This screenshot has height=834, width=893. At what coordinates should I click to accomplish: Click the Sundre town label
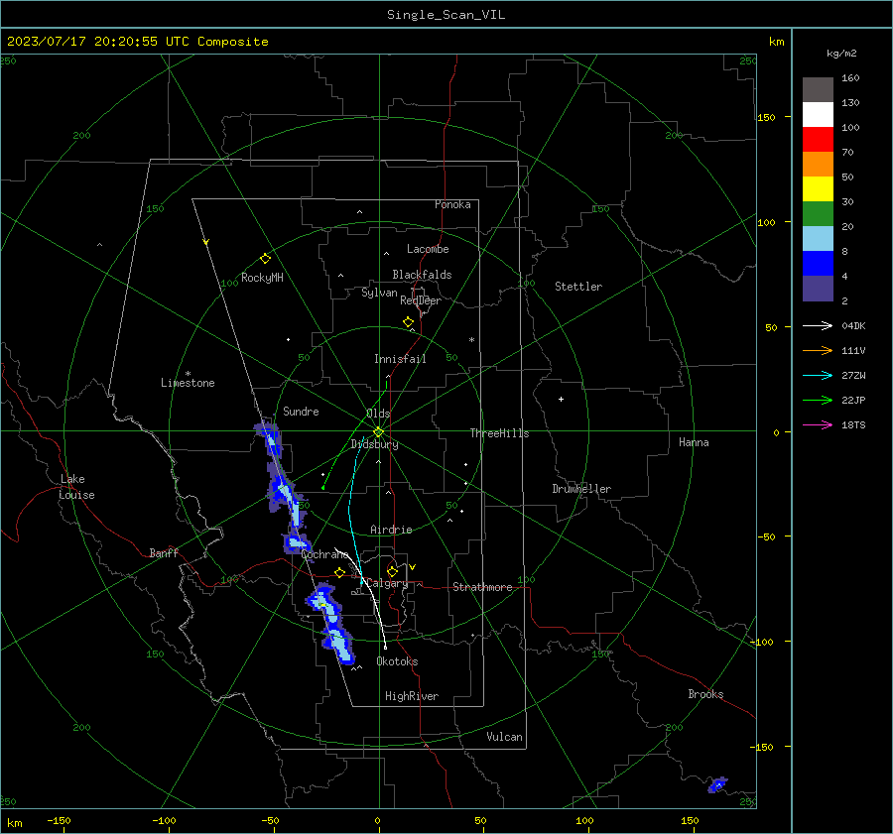point(301,411)
